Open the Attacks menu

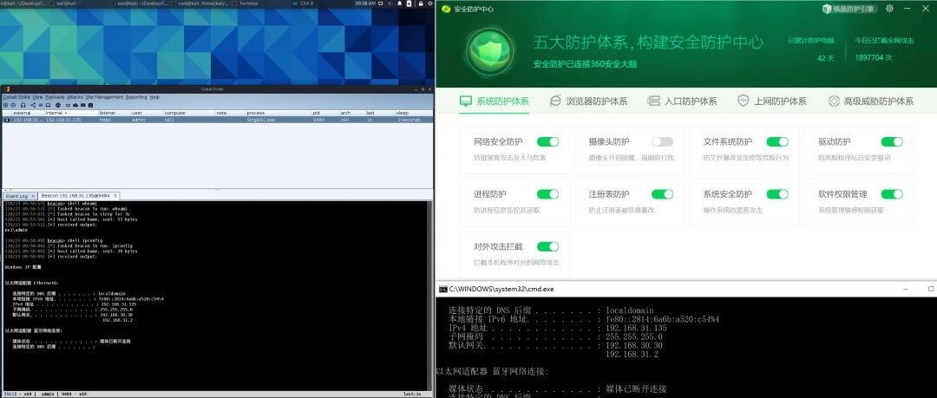[75, 97]
